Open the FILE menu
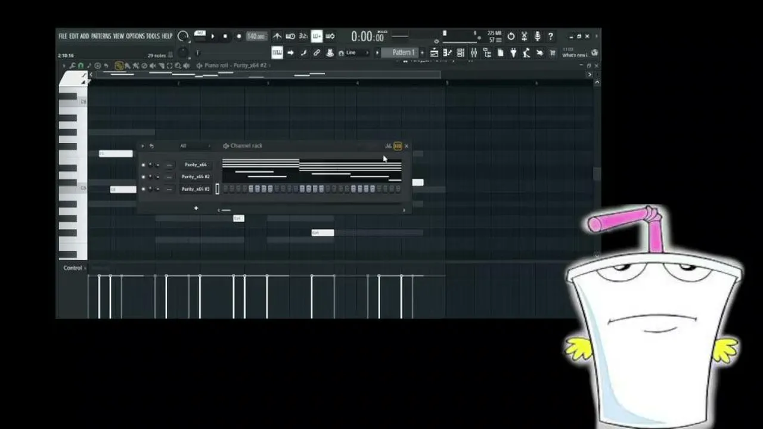 coord(63,36)
